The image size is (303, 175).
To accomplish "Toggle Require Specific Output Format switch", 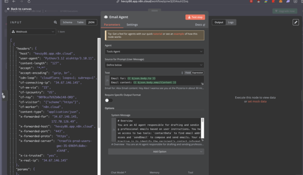I will (x=109, y=101).
